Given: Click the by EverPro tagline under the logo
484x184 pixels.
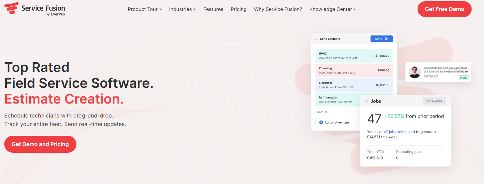Looking at the screenshot, I should click(x=55, y=14).
